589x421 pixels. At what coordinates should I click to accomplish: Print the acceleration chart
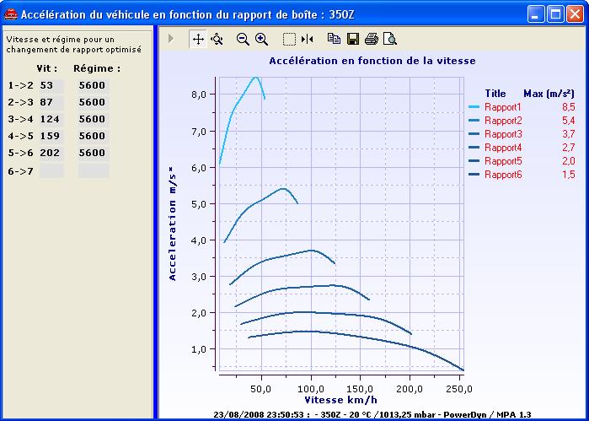(x=371, y=39)
